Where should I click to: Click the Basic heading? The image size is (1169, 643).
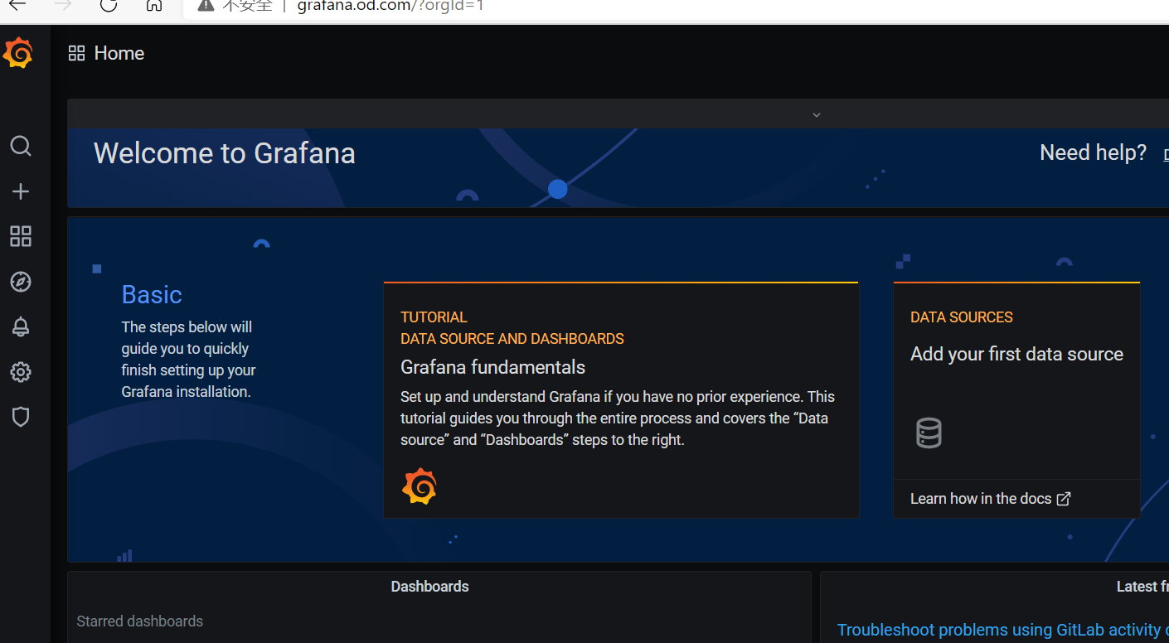(152, 295)
